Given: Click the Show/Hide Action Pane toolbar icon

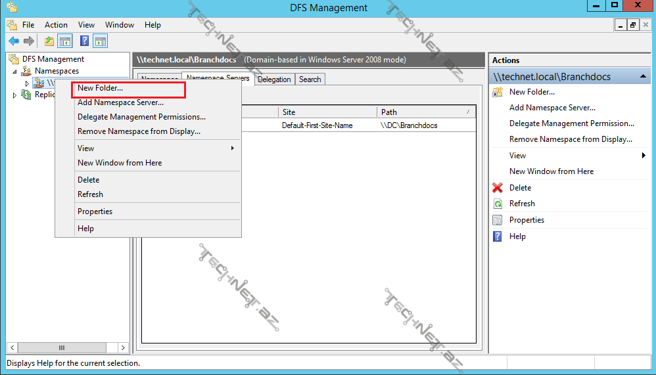Looking at the screenshot, I should point(100,41).
